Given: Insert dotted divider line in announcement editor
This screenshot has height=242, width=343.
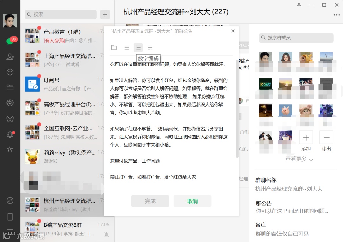Looking at the screenshot, I should click(x=150, y=47).
